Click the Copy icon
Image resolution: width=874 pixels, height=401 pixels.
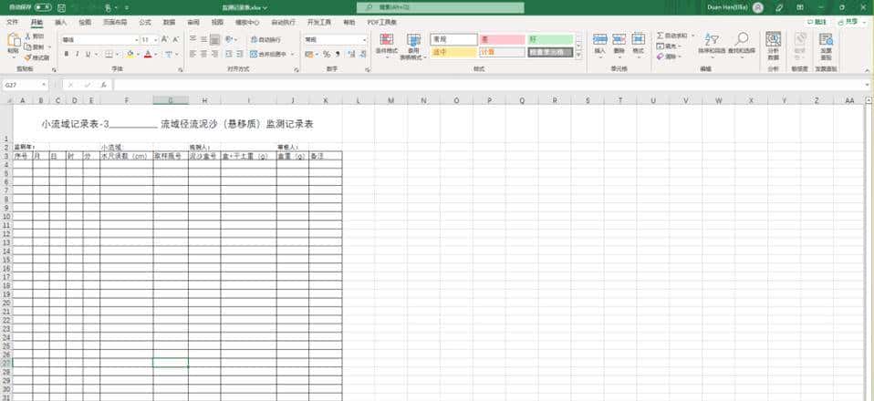(28, 46)
